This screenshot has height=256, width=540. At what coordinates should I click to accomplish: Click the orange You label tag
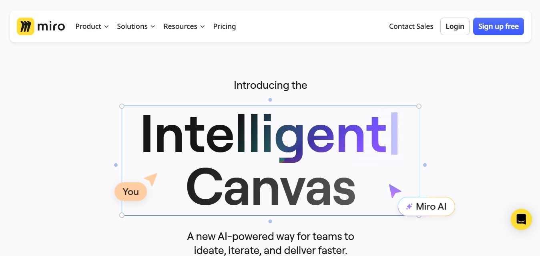(131, 192)
